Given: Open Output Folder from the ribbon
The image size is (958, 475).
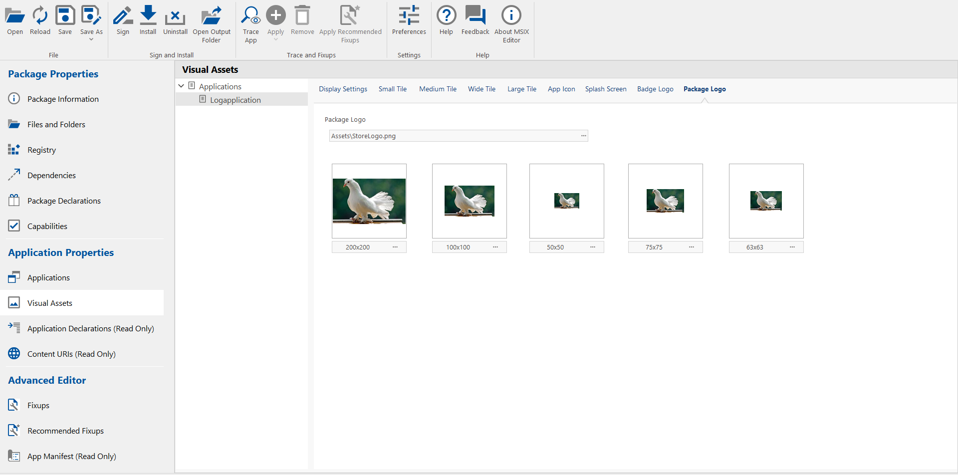Looking at the screenshot, I should coord(212,16).
